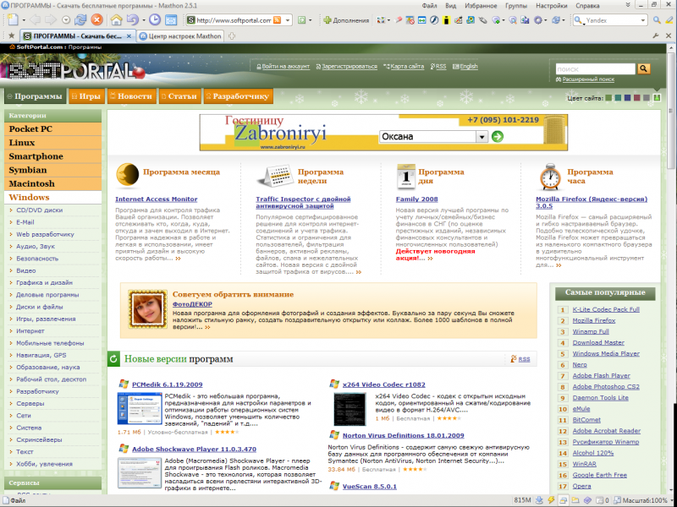Click the K-Lite Codec Pack Full link

click(x=606, y=309)
